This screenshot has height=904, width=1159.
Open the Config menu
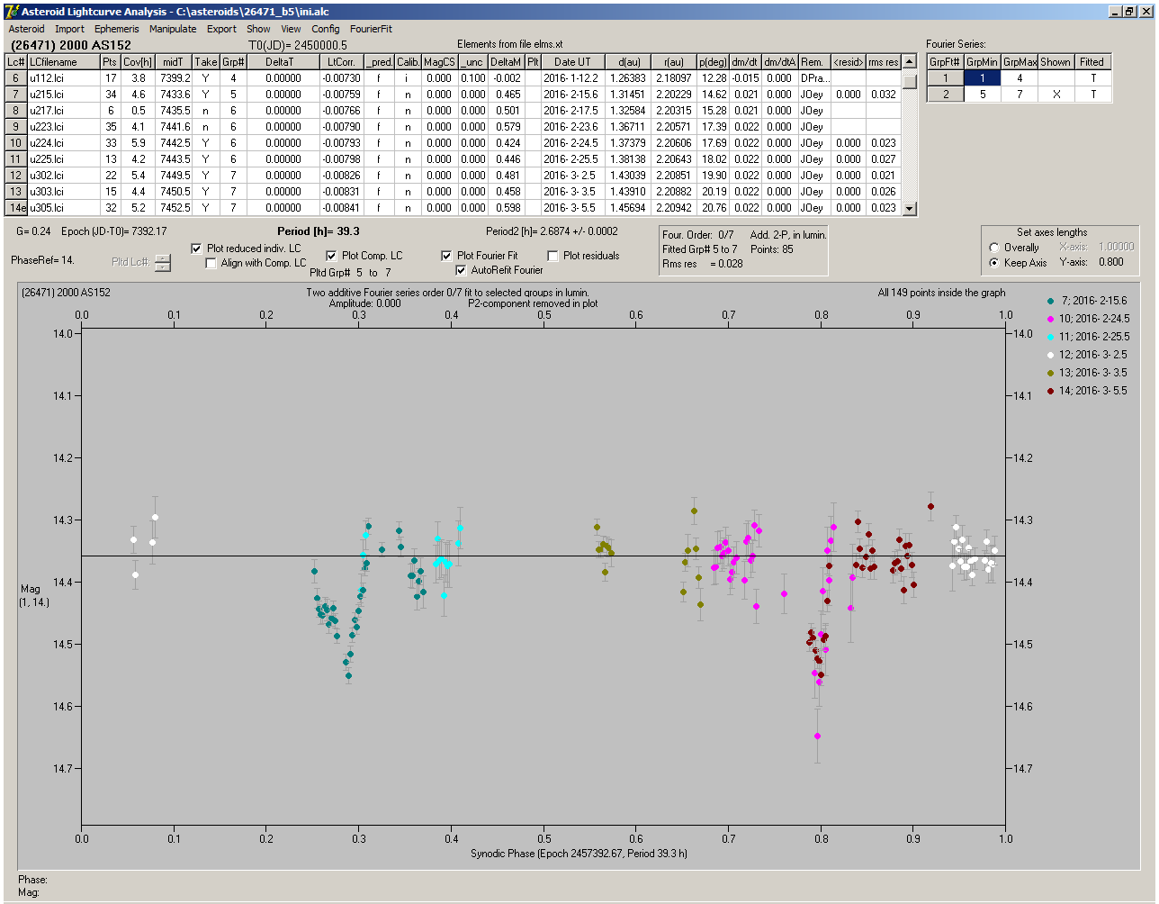point(326,29)
